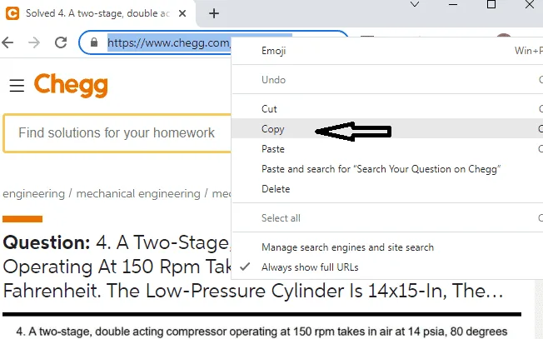Viewport: 543px width, 339px height.
Task: Reload the page with the refresh icon
Action: coord(61,42)
